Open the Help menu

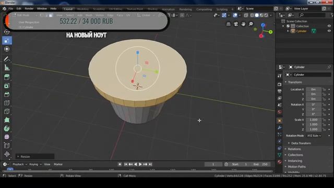point(53,9)
